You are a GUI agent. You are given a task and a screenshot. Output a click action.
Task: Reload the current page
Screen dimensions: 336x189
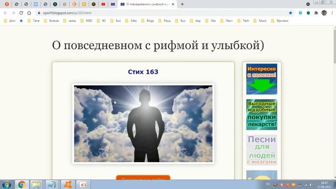[x=21, y=13]
